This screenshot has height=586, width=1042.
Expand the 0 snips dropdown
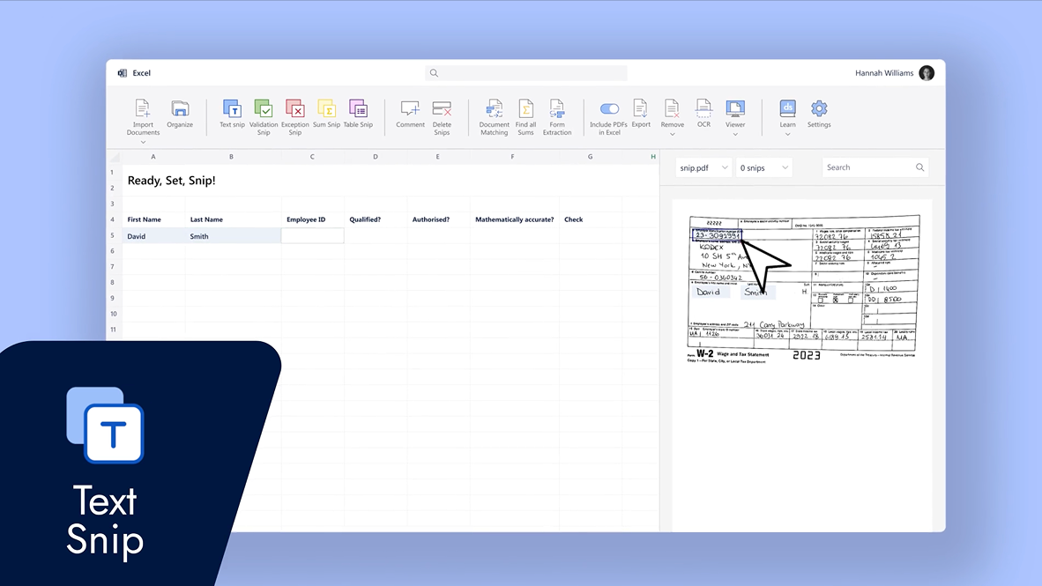click(764, 167)
